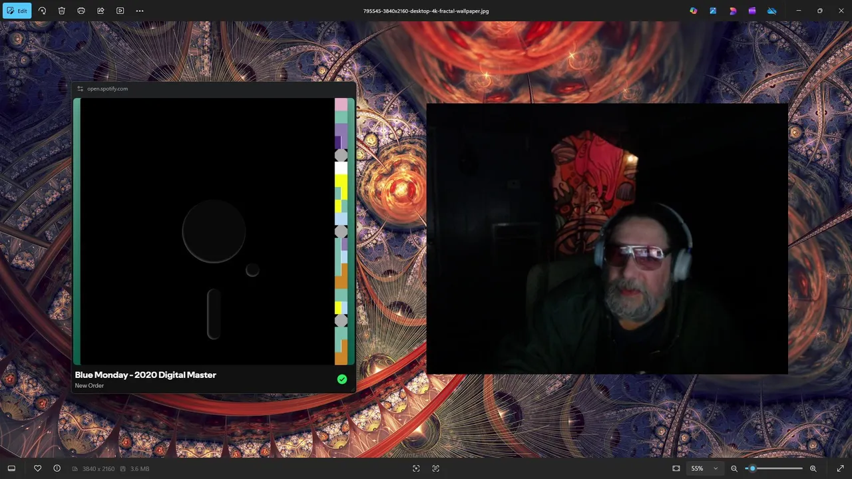Screen dimensions: 852x479
Task: Show file info with the info icon
Action: tap(57, 468)
